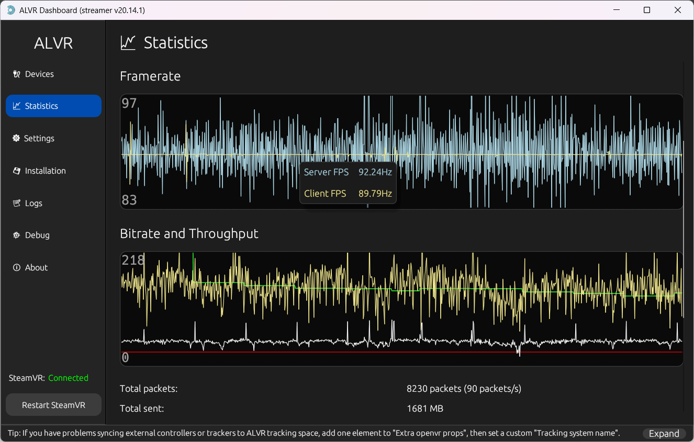
Task: Close the ALVR Dashboard window
Action: click(678, 10)
